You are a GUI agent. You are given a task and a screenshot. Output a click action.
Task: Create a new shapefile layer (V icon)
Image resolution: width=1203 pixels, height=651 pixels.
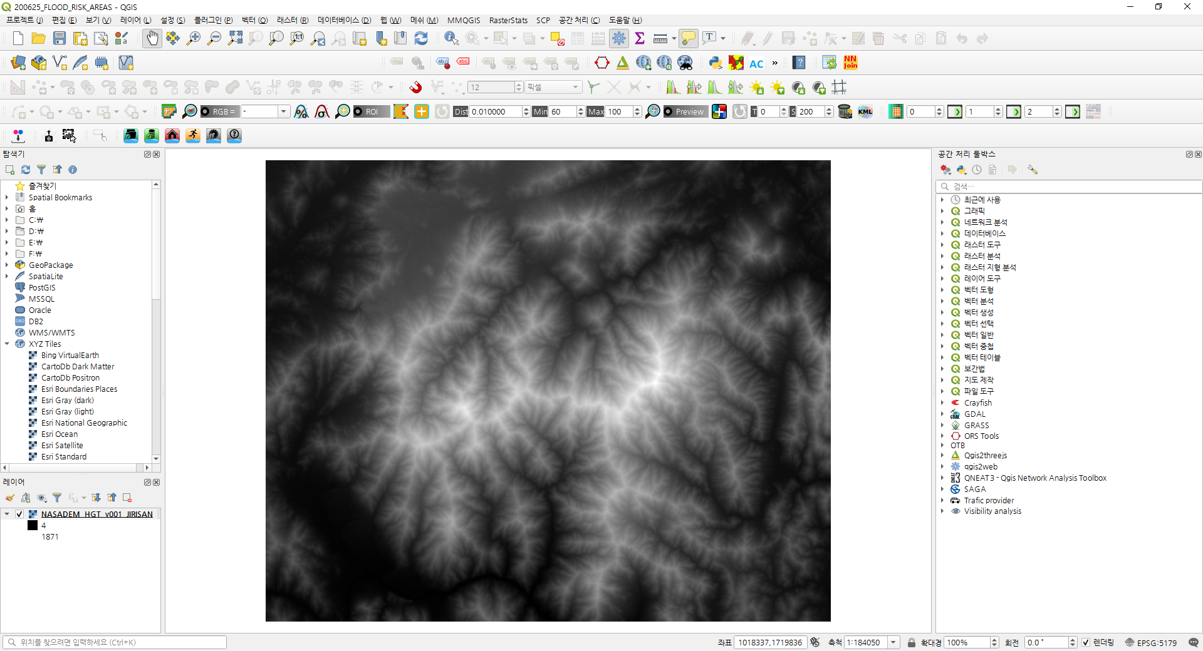[60, 63]
